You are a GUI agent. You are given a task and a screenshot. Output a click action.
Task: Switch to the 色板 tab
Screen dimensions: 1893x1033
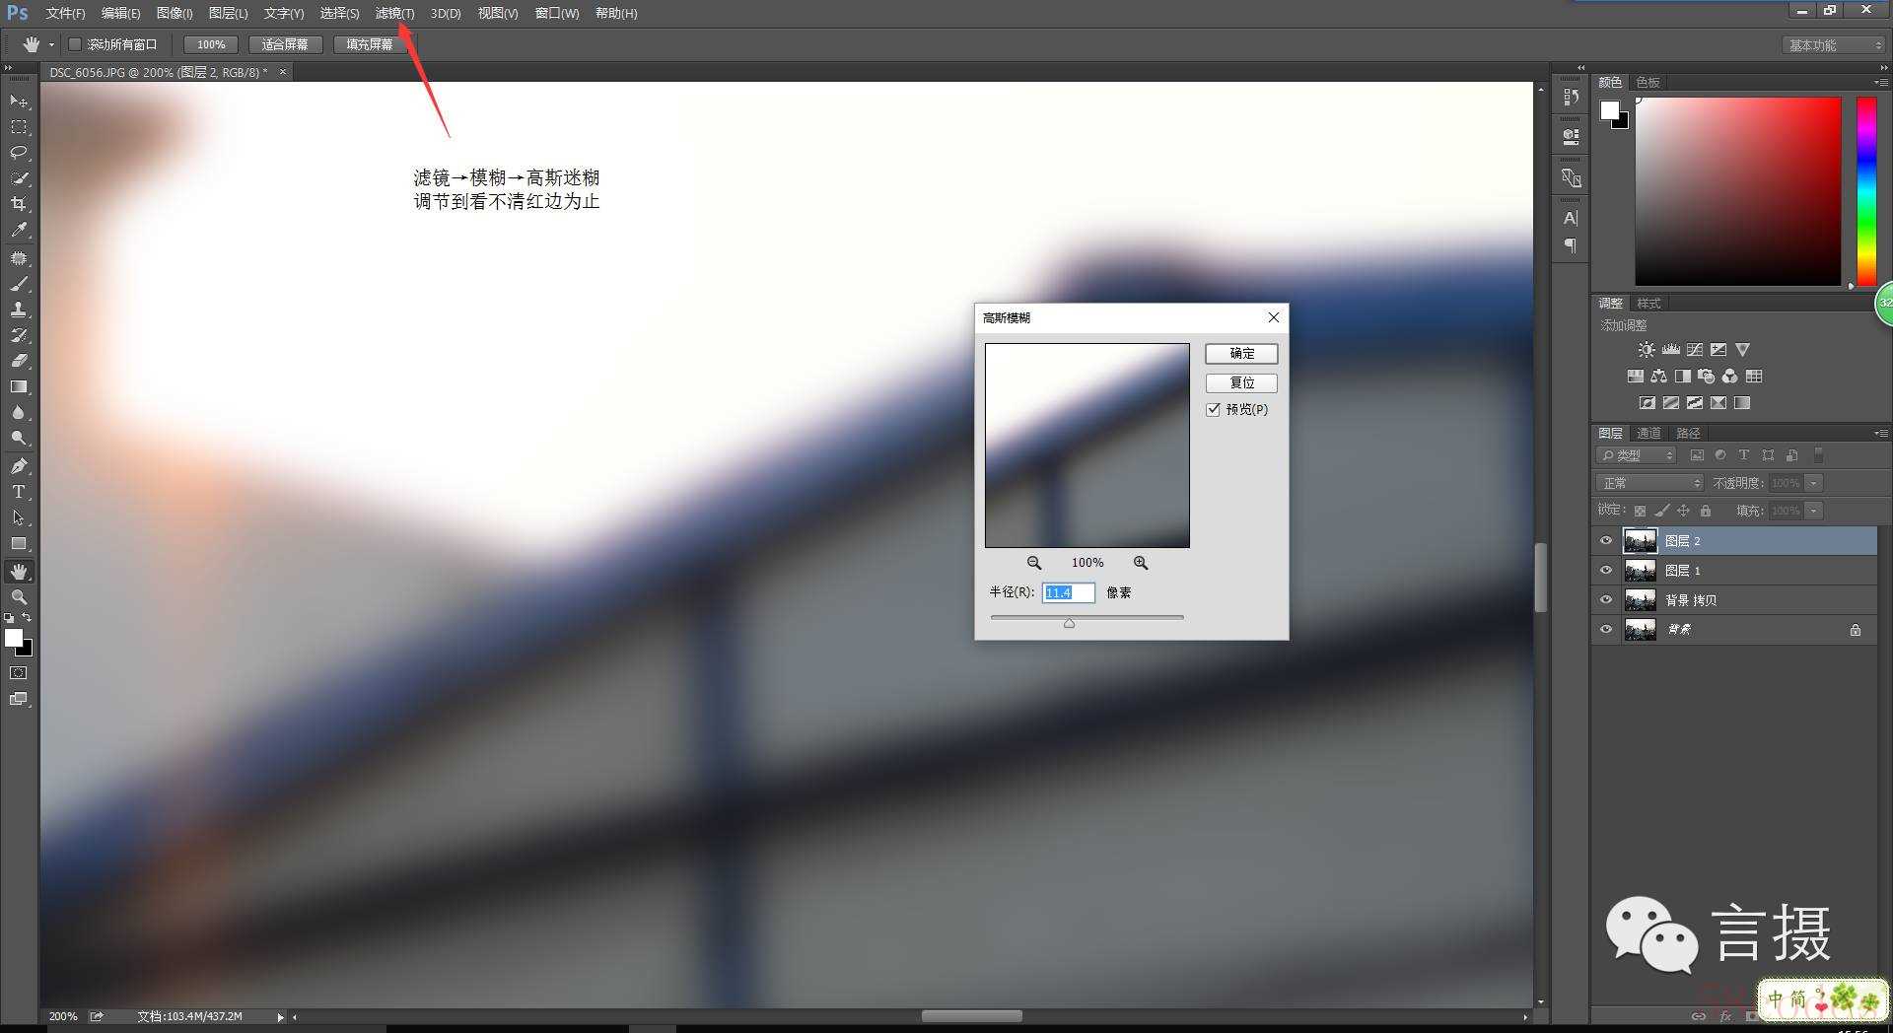point(1648,82)
